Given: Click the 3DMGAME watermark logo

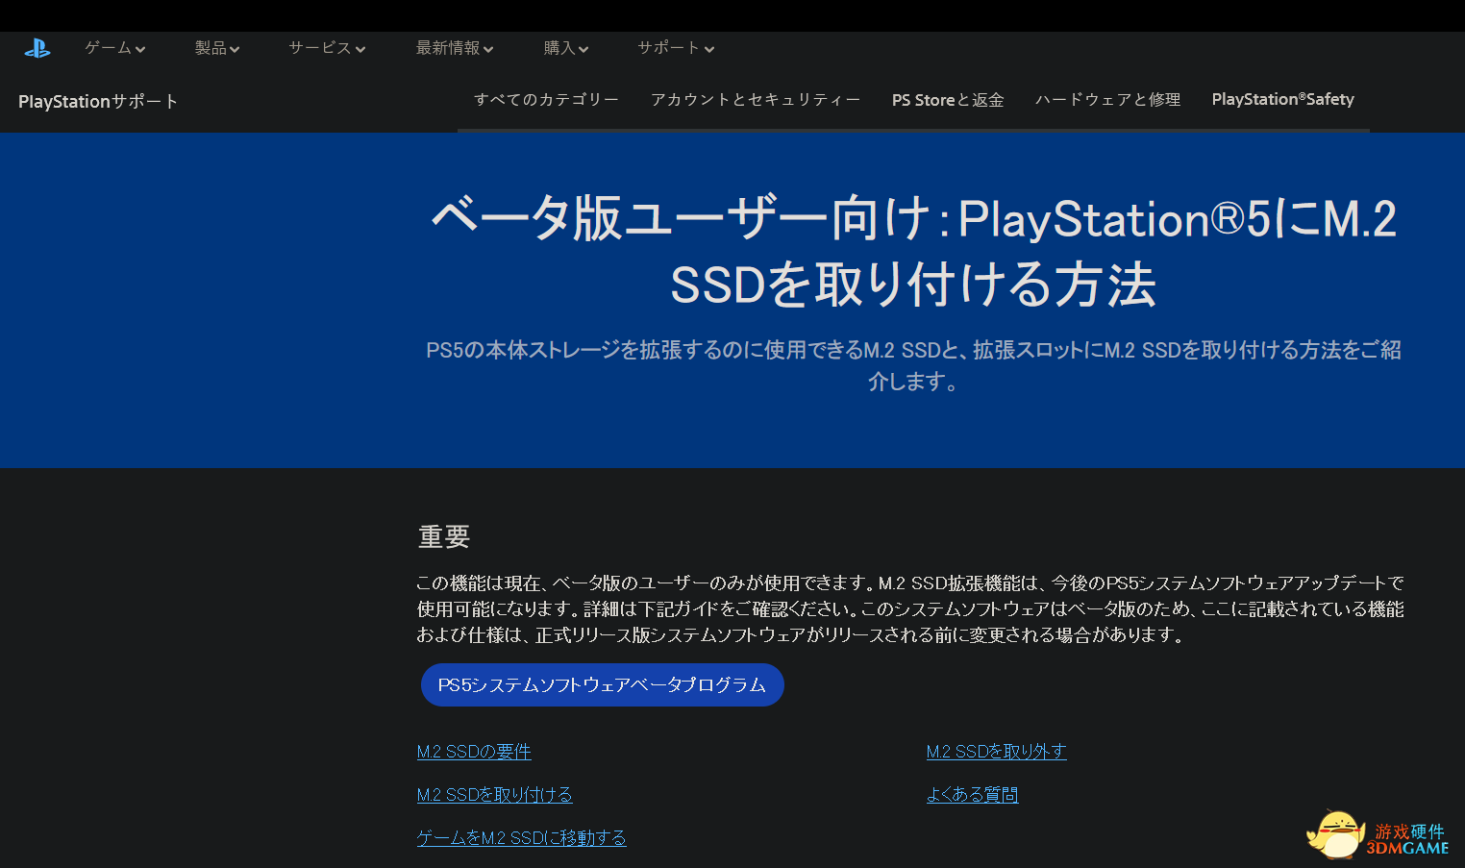Looking at the screenshot, I should 1378,834.
